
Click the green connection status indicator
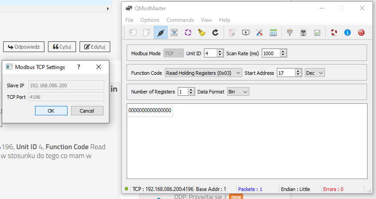tap(126, 189)
